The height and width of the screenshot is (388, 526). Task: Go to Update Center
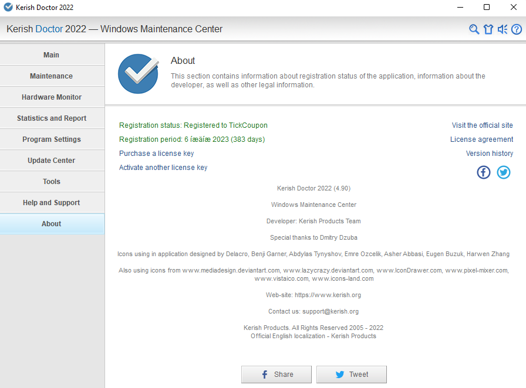pos(52,160)
